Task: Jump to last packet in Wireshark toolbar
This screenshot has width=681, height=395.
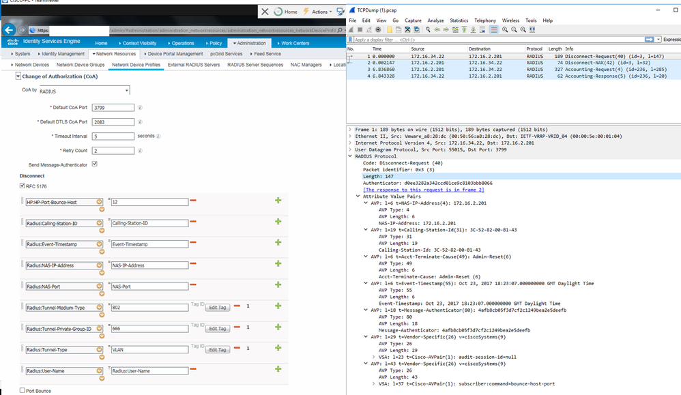Action: (x=474, y=29)
